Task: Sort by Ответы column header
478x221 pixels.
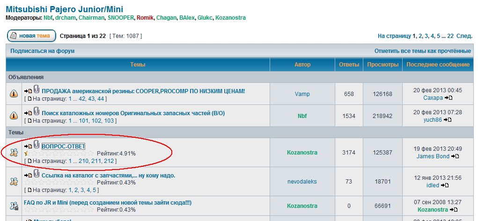Action: [349, 65]
